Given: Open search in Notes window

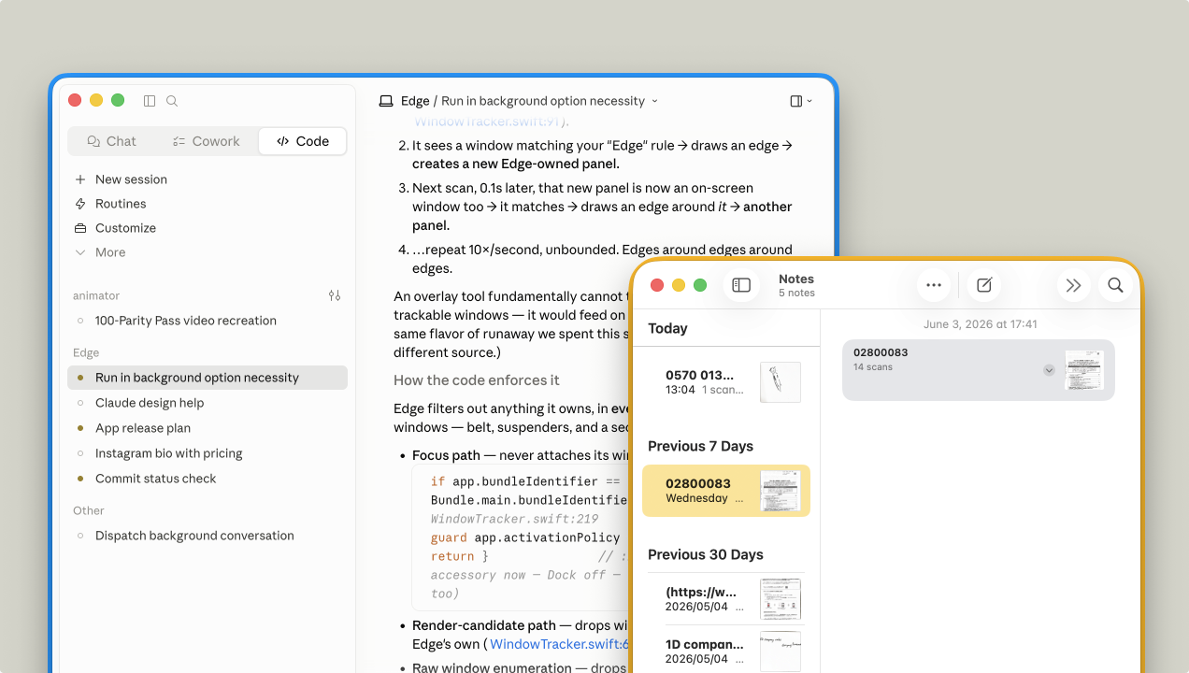Looking at the screenshot, I should [x=1115, y=285].
